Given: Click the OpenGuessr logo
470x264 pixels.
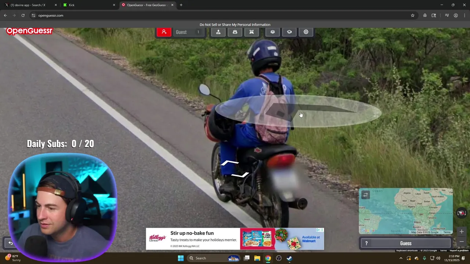Looking at the screenshot, I should [29, 31].
